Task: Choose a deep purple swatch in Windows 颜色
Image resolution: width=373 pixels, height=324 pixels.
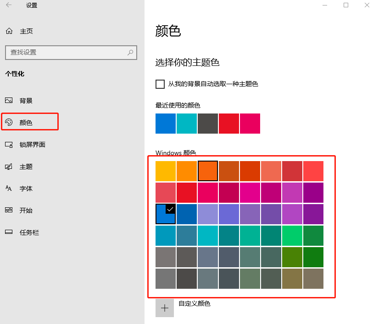Action: coord(313,213)
